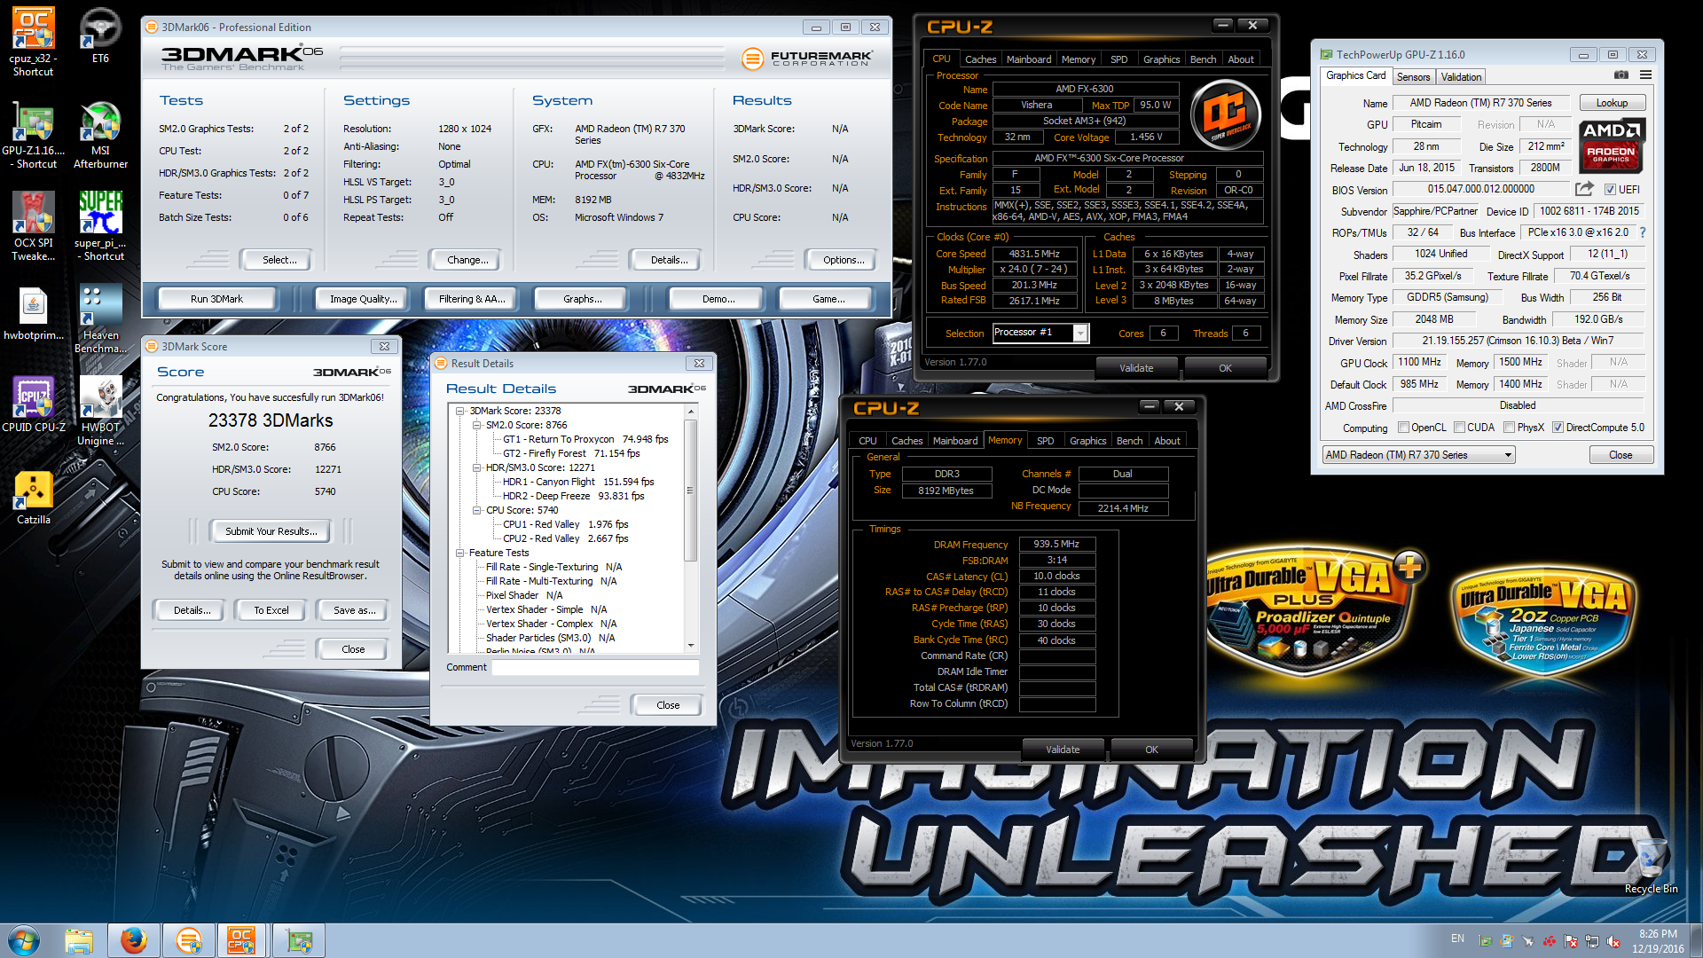
Task: Open the GPU-Z.1.16 shortcut on desktop
Action: click(x=33, y=135)
